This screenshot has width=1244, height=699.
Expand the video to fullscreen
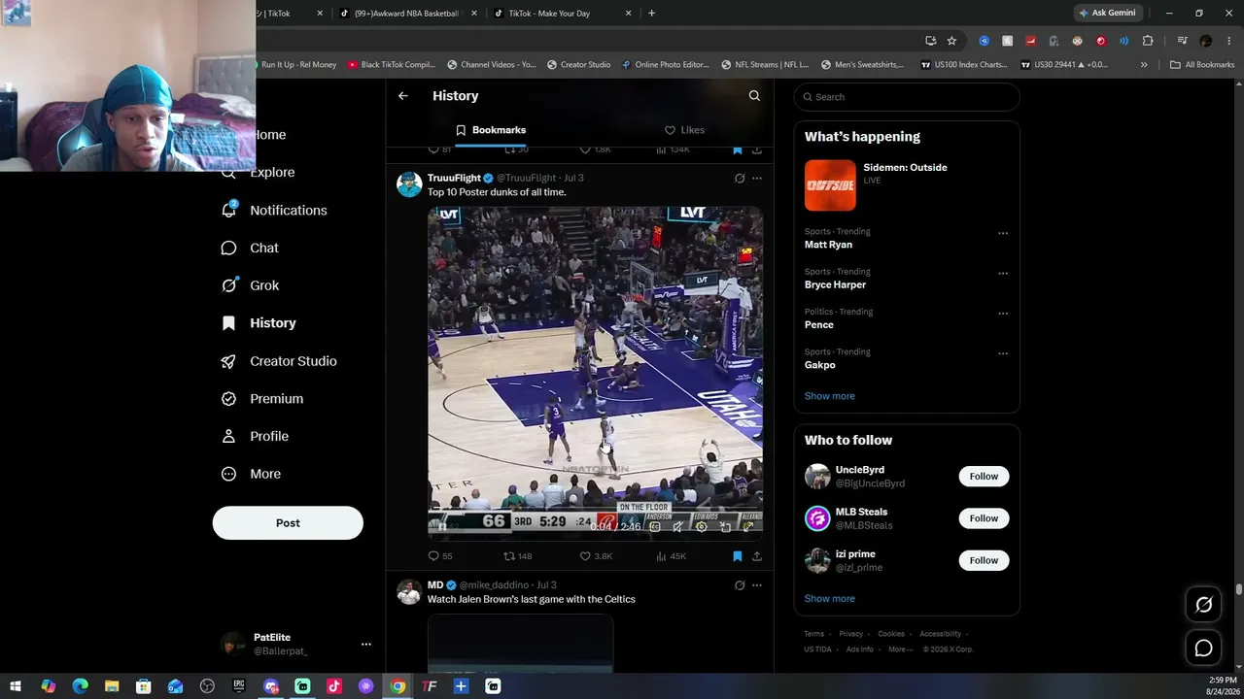pos(748,526)
